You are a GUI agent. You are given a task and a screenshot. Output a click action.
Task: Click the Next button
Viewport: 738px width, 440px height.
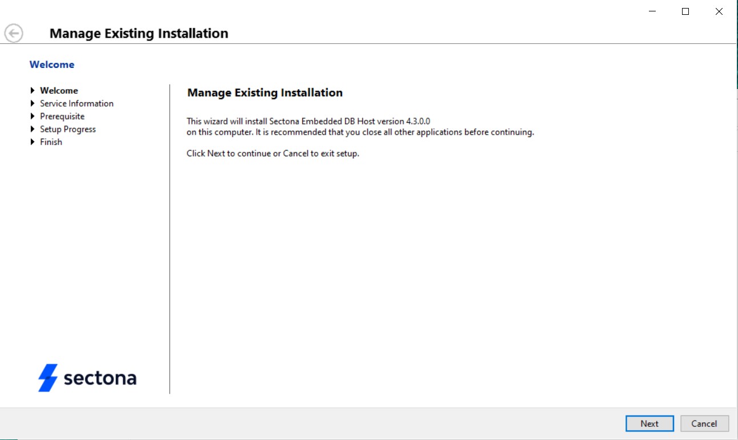point(649,423)
